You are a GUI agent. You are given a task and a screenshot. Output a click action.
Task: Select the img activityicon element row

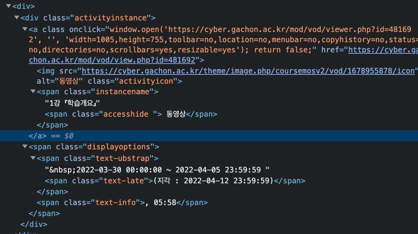click(48, 71)
